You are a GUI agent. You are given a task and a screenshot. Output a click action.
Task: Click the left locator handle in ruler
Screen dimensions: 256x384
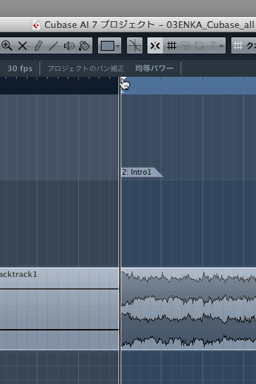(123, 79)
